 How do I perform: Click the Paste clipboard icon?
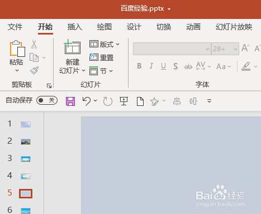coord(17,48)
